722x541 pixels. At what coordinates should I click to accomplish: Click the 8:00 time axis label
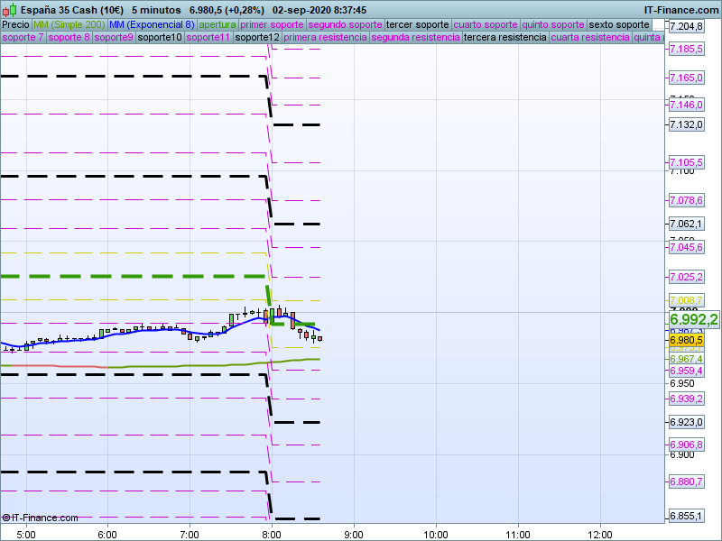tap(272, 535)
